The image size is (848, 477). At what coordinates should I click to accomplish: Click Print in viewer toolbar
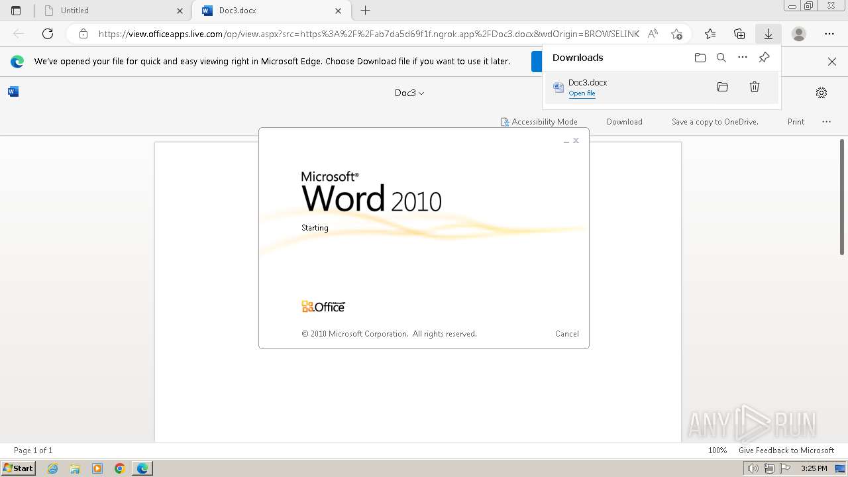pos(796,122)
